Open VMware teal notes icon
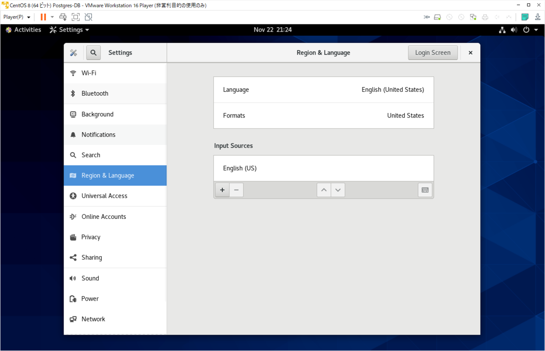Screen dimensions: 545x351 coord(525,17)
